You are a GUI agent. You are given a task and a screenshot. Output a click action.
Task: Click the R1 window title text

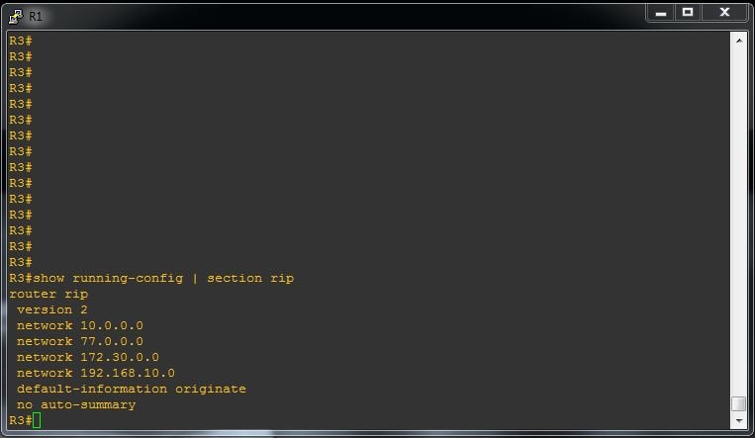click(x=36, y=17)
